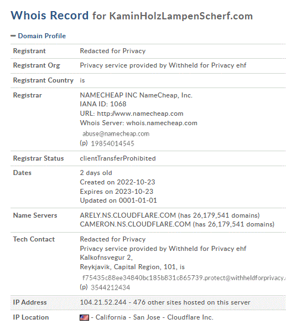Open the http://www.namecheap.com URL
The height and width of the screenshot is (324, 286).
pos(140,114)
